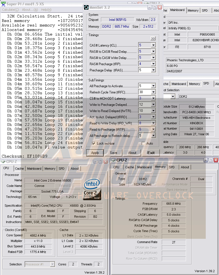Open the SPD slot selection dropdown

173,97
